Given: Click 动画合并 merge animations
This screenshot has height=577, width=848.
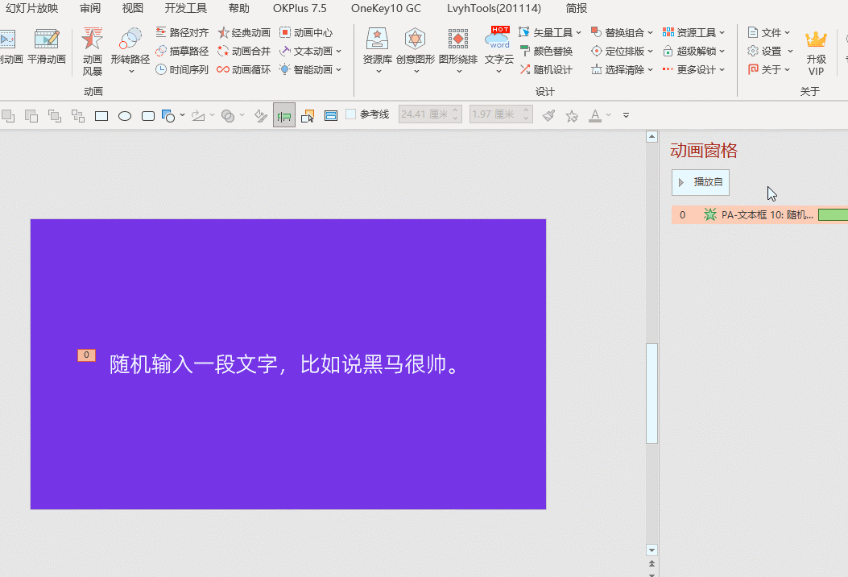Looking at the screenshot, I should tap(244, 51).
